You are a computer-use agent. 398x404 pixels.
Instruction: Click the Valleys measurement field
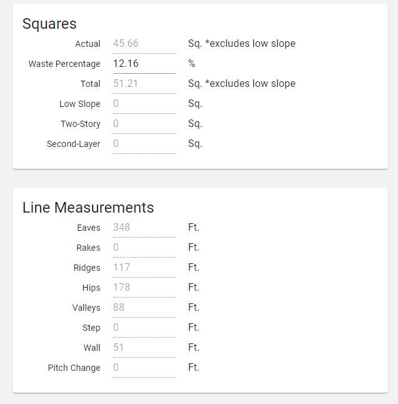[x=145, y=308]
